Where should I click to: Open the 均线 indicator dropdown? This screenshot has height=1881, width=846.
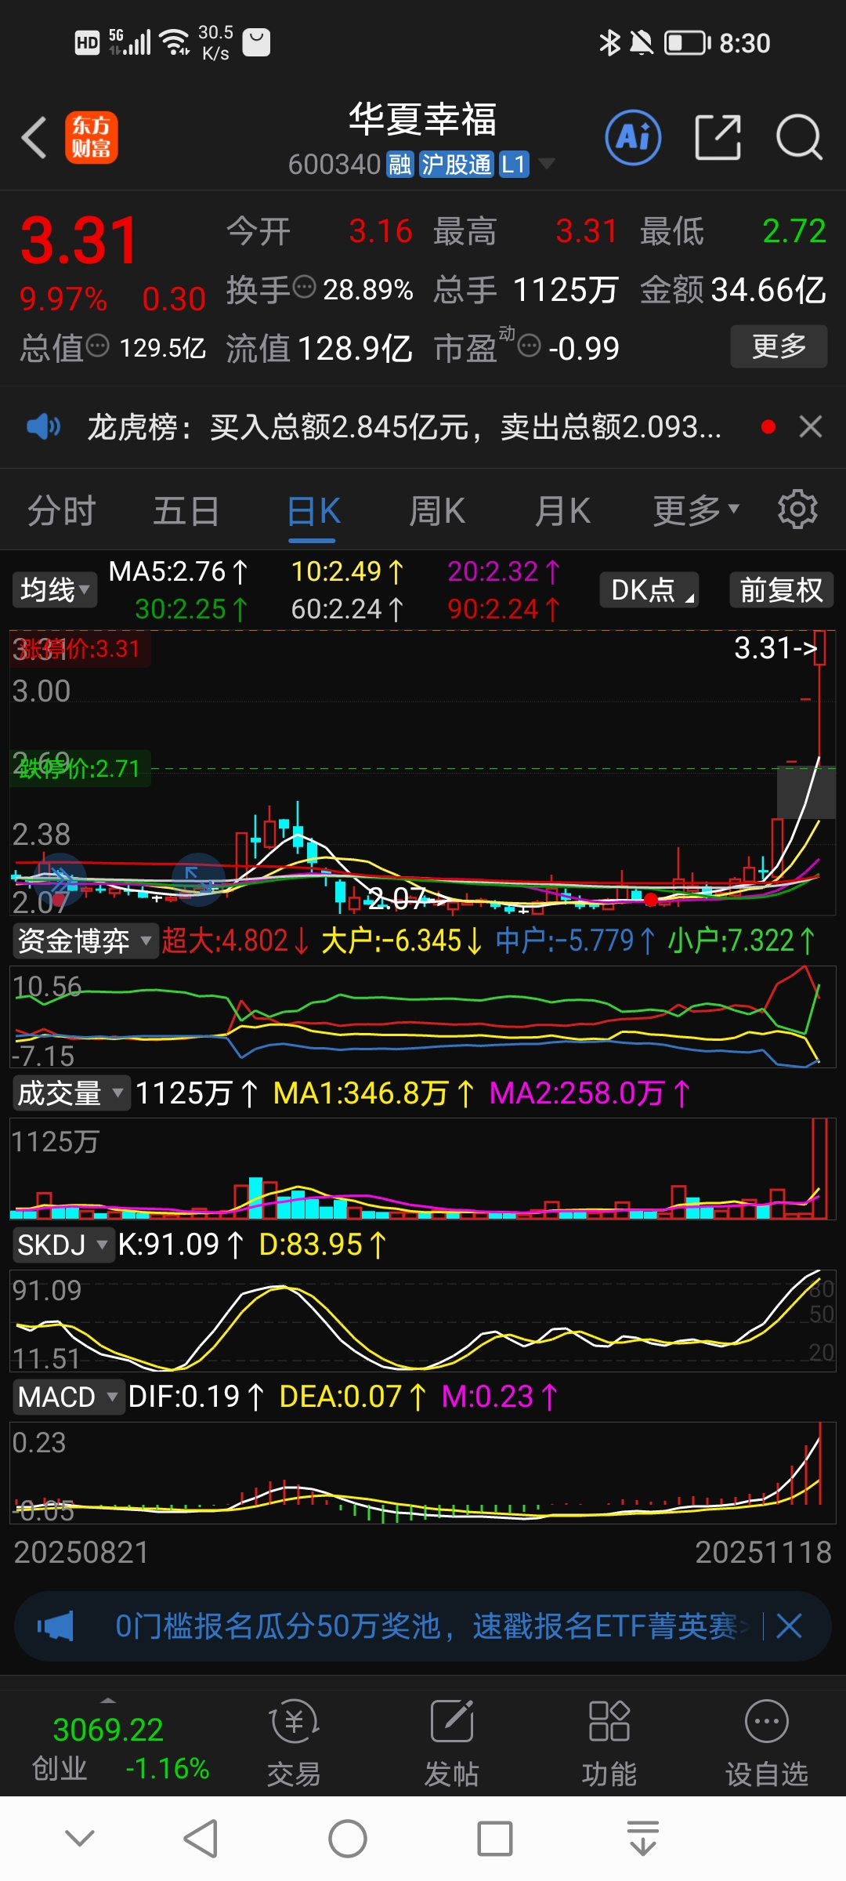54,589
